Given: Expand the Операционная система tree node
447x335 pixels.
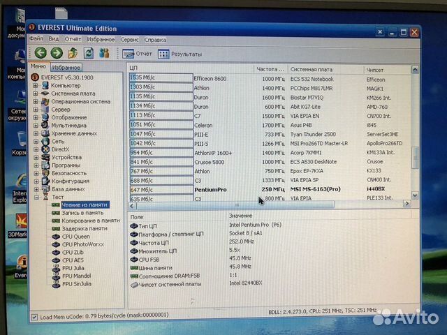Looking at the screenshot, I should 36,101.
